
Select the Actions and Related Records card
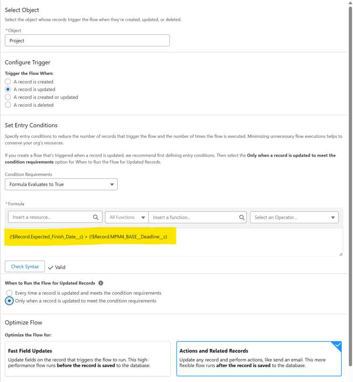tap(259, 358)
